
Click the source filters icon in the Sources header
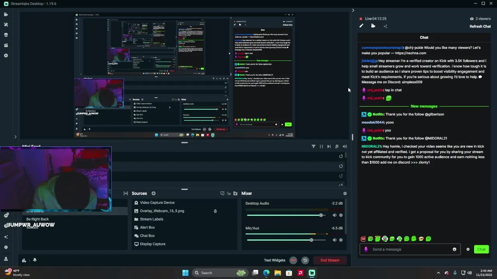click(229, 193)
